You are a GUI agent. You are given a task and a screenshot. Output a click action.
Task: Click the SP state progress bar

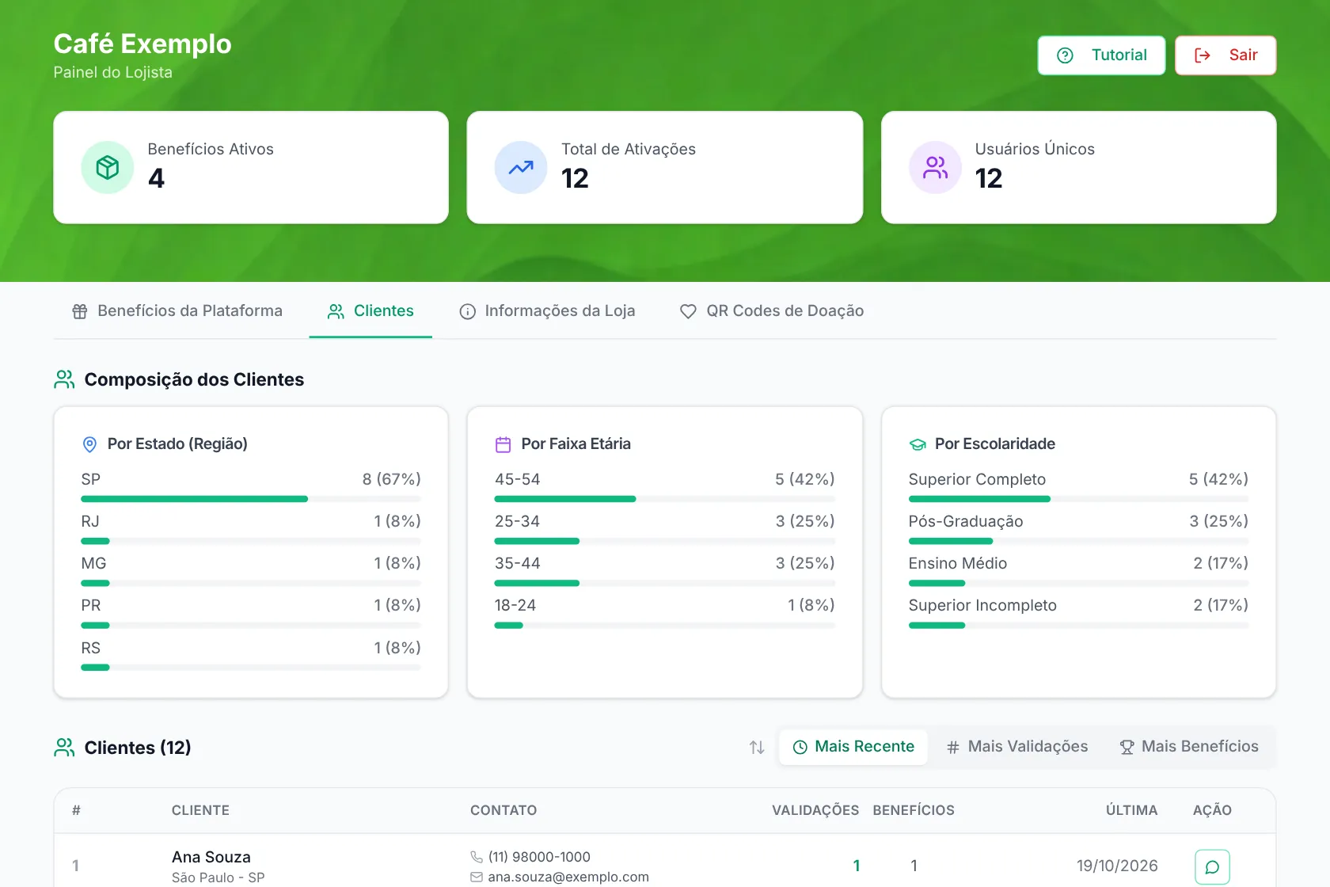coord(251,499)
